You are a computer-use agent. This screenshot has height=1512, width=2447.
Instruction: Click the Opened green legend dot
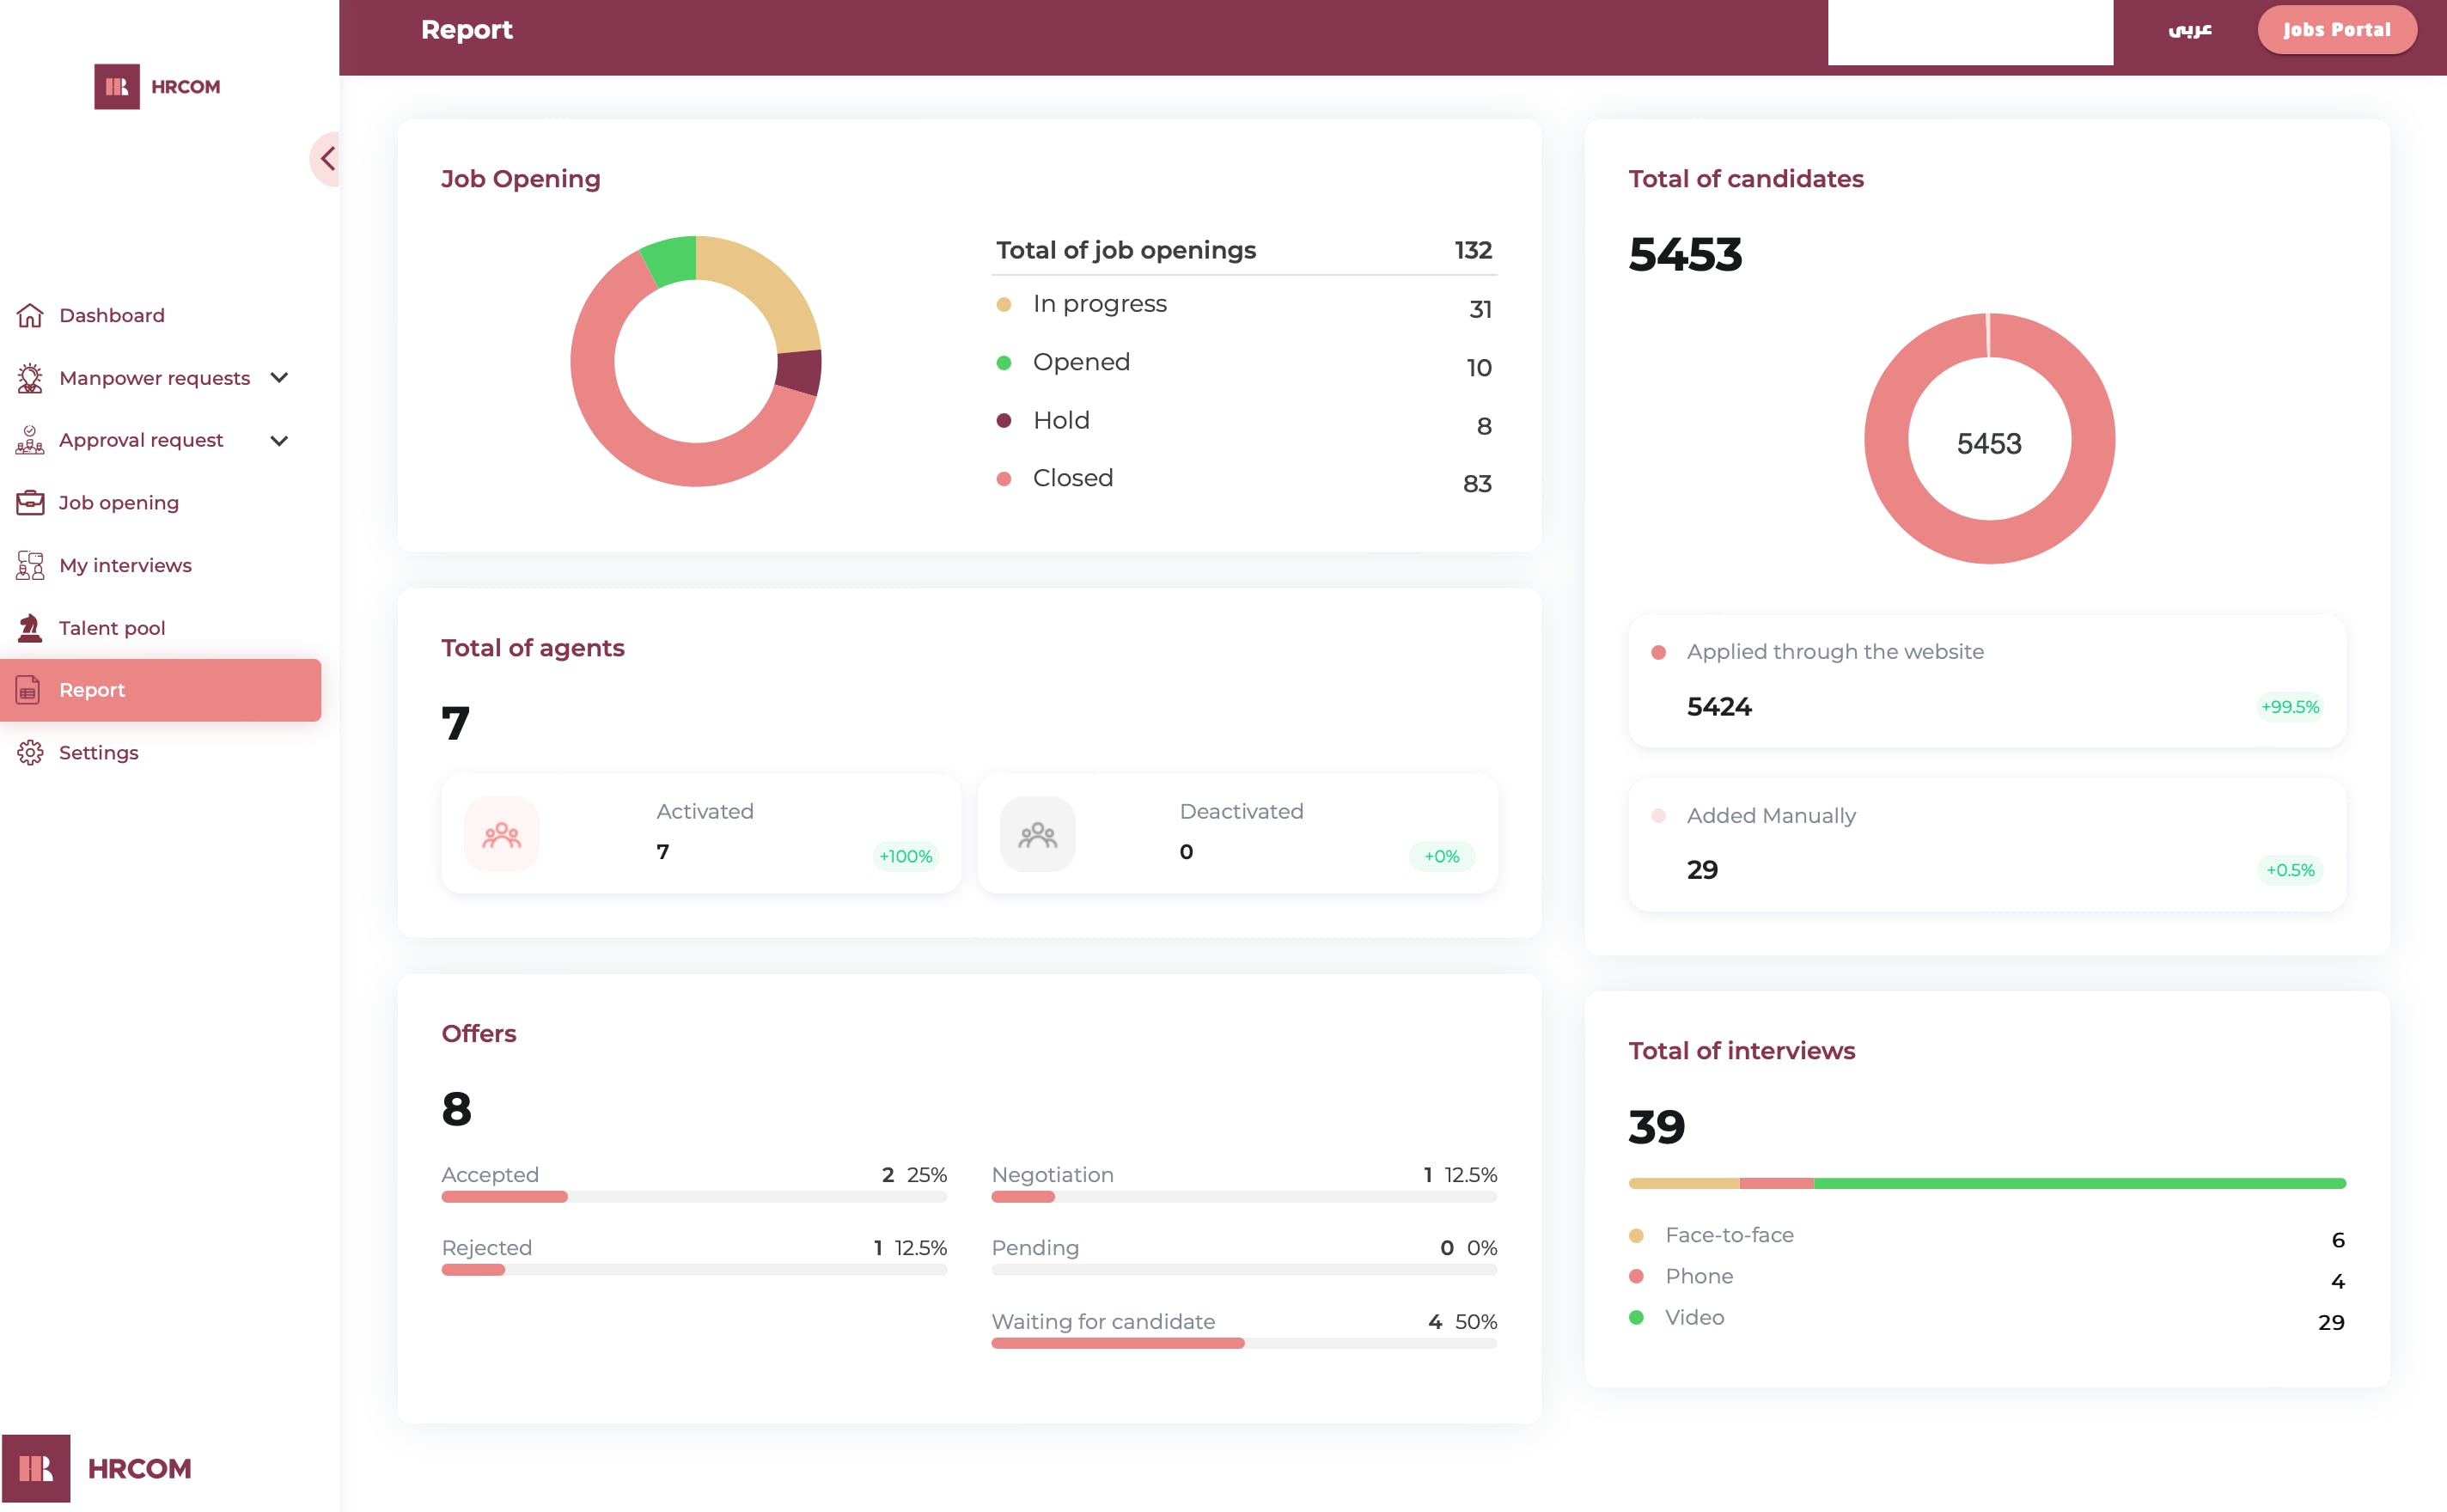pos(1004,362)
